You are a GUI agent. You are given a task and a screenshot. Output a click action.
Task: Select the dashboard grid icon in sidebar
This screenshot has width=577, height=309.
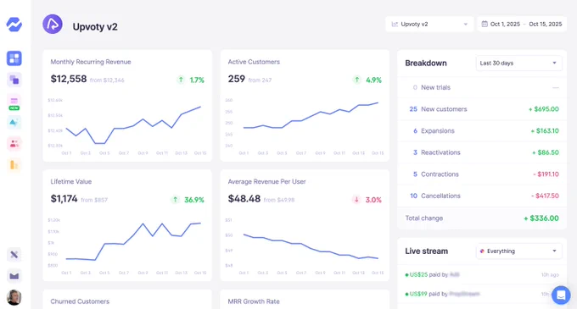click(14, 58)
